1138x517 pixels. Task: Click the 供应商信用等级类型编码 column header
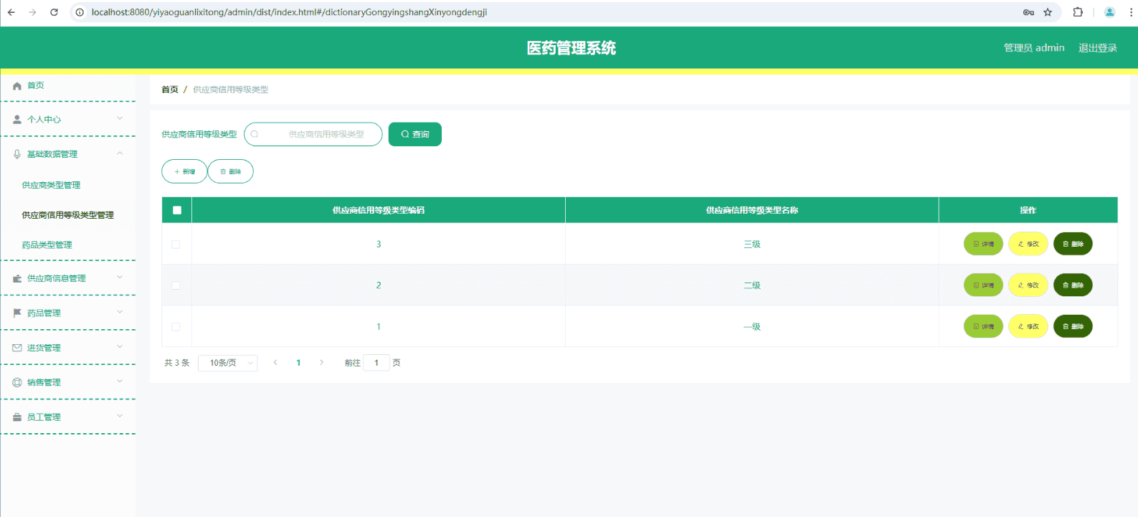[x=379, y=210]
